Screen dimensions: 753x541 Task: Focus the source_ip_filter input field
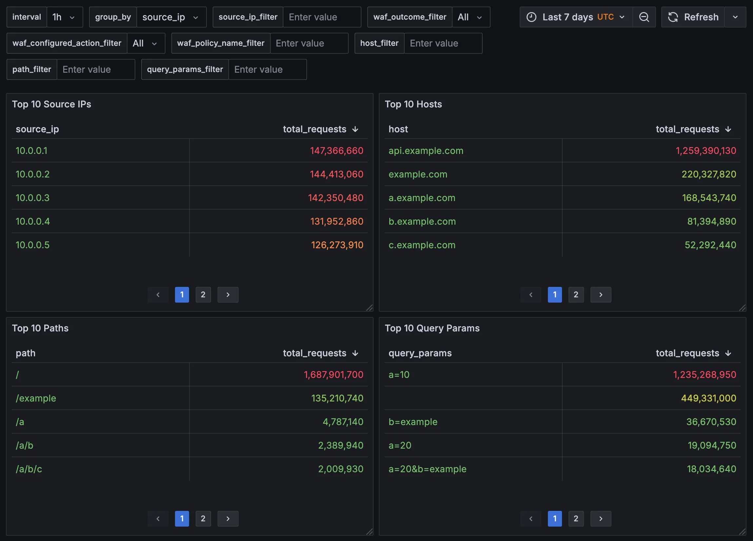(322, 17)
